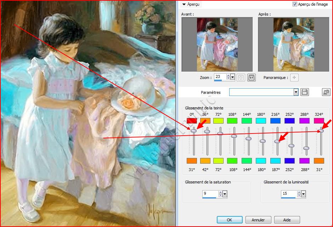Open the saturation shift dropdown arrow
The height and width of the screenshot is (227, 333).
pyautogui.click(x=225, y=194)
